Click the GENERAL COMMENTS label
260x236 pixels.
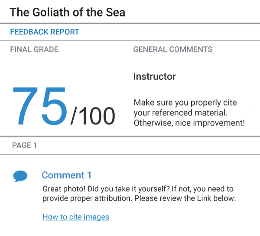pyautogui.click(x=173, y=49)
